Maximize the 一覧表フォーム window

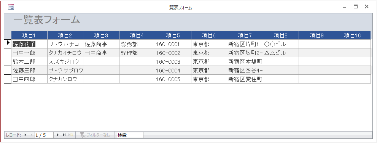click(356, 7)
